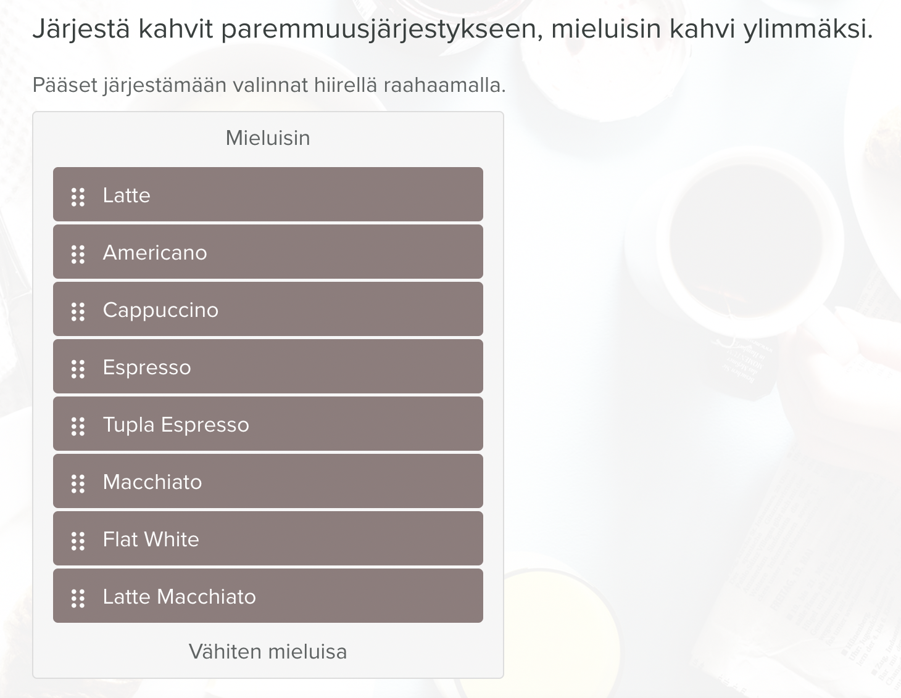Click the drag handle icon on Latte
Viewport: 901px width, 698px height.
78,197
